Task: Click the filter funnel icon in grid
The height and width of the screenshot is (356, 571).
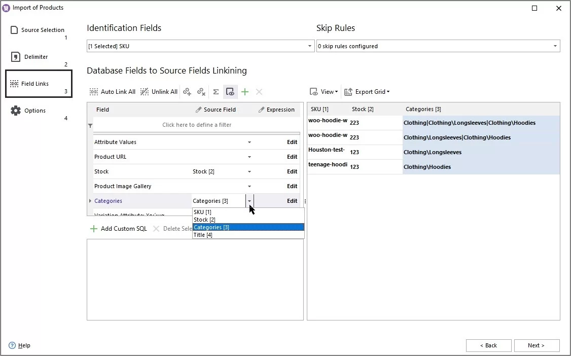Action: tap(90, 125)
